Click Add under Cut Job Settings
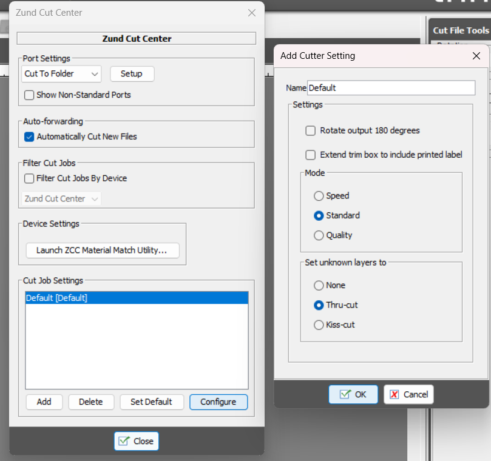The width and height of the screenshot is (491, 461). pos(44,402)
